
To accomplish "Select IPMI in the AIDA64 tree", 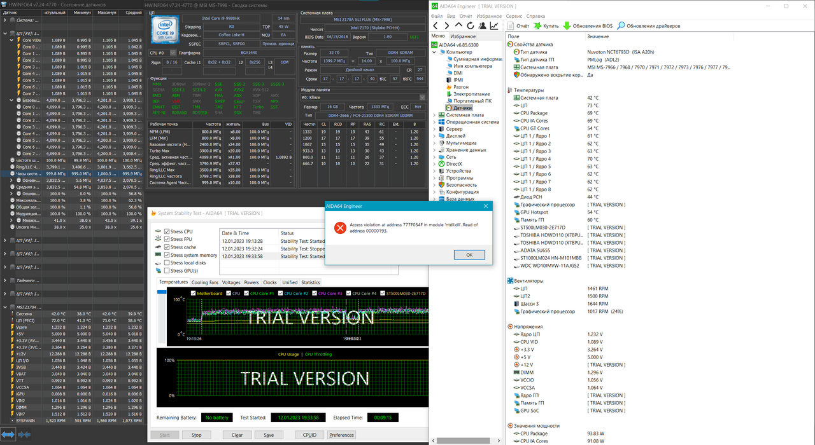I will [454, 79].
